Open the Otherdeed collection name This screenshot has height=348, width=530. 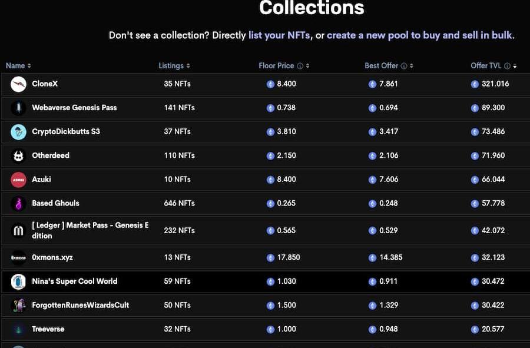(x=51, y=155)
